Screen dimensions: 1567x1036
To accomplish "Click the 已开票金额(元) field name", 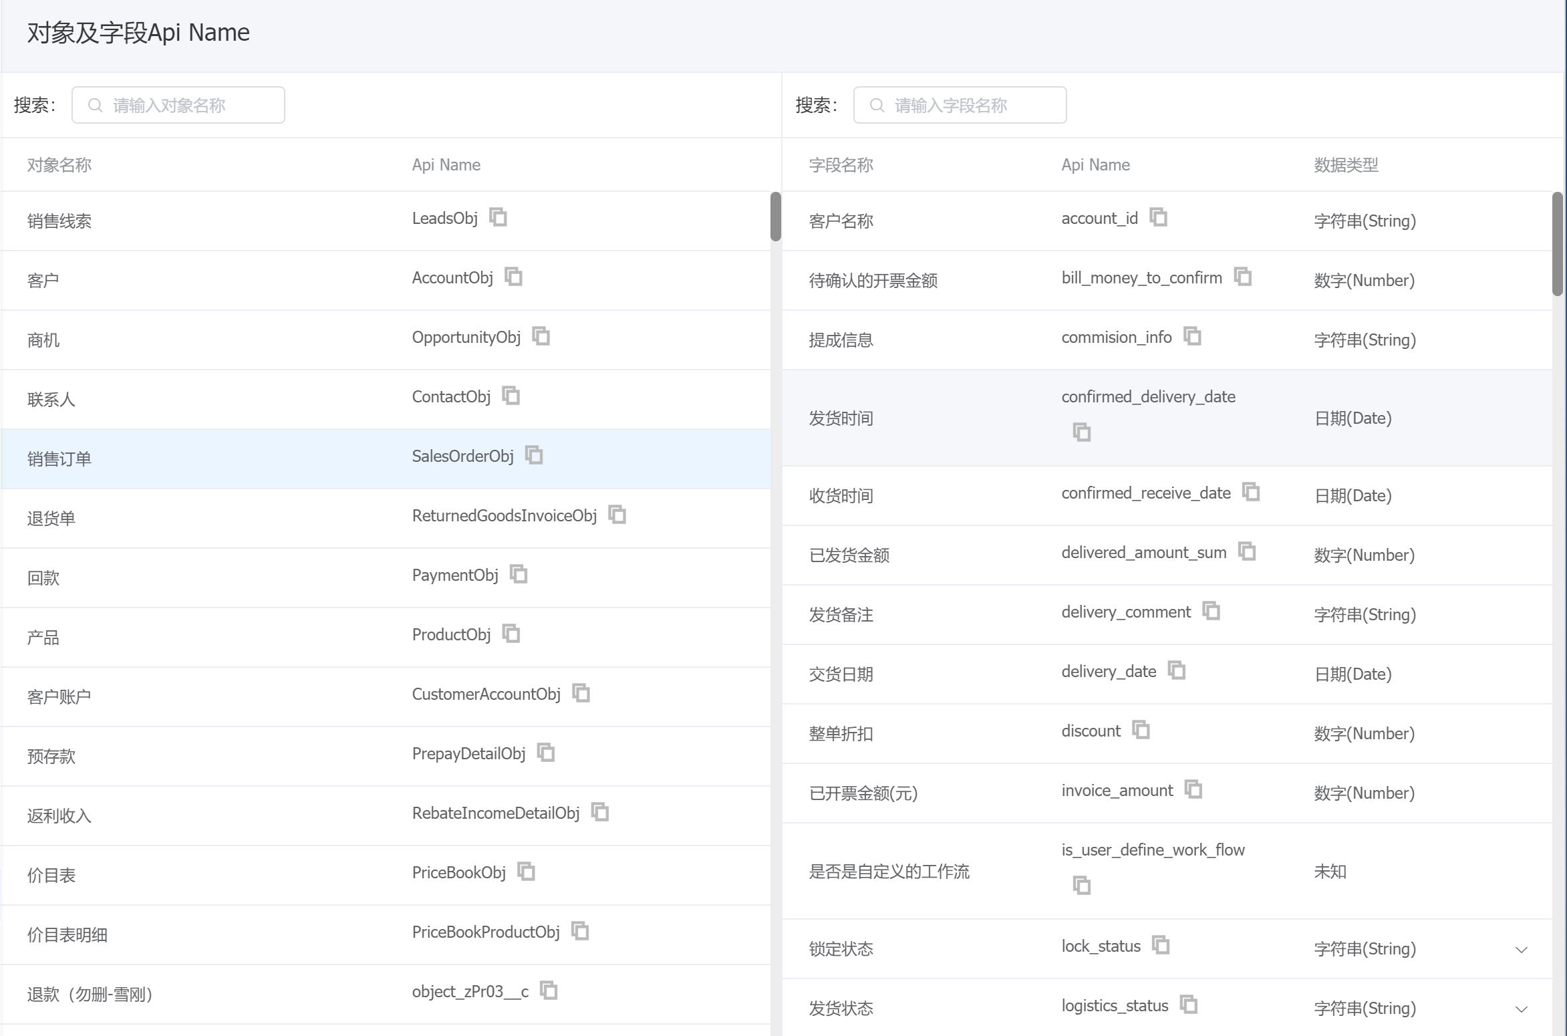I will [x=863, y=793].
